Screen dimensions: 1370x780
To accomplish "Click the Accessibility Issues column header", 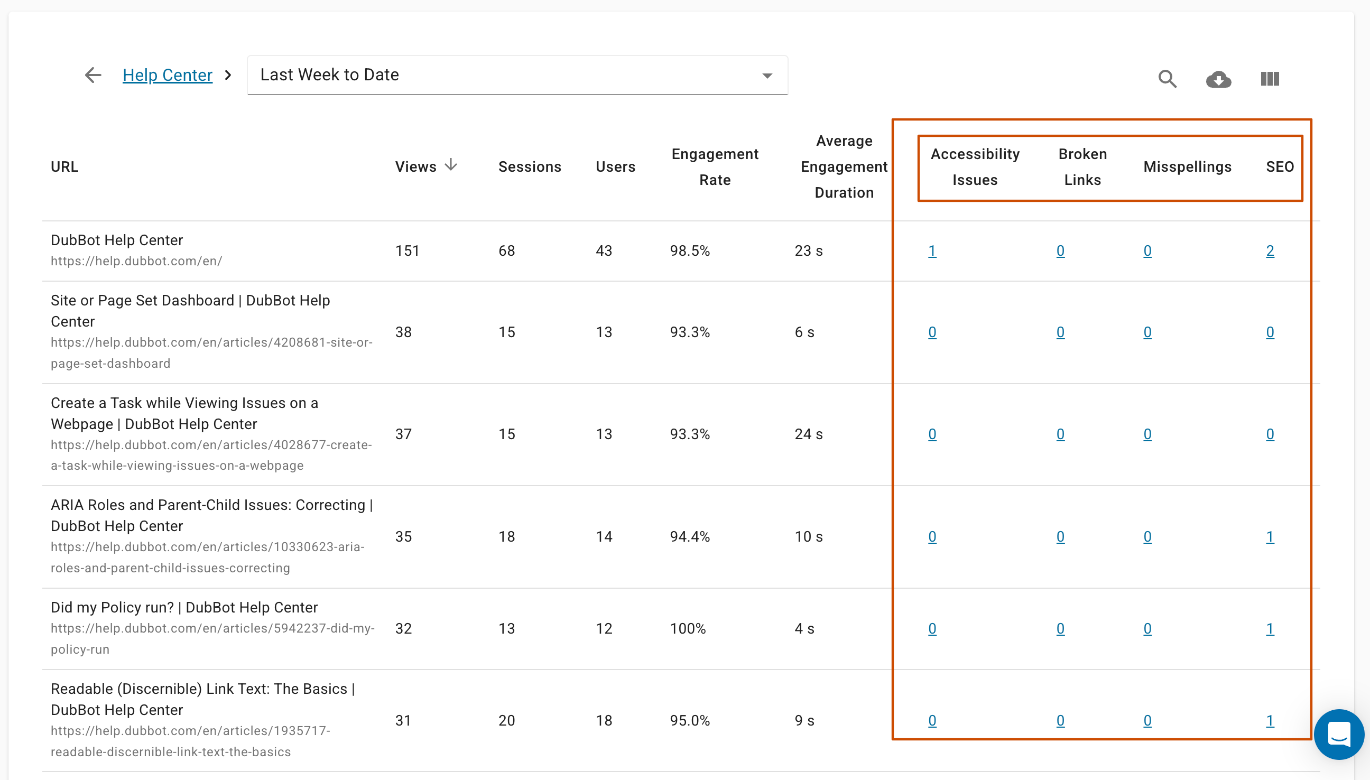I will (x=975, y=166).
